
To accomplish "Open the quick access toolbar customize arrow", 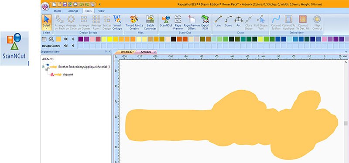I will tap(99, 4).
